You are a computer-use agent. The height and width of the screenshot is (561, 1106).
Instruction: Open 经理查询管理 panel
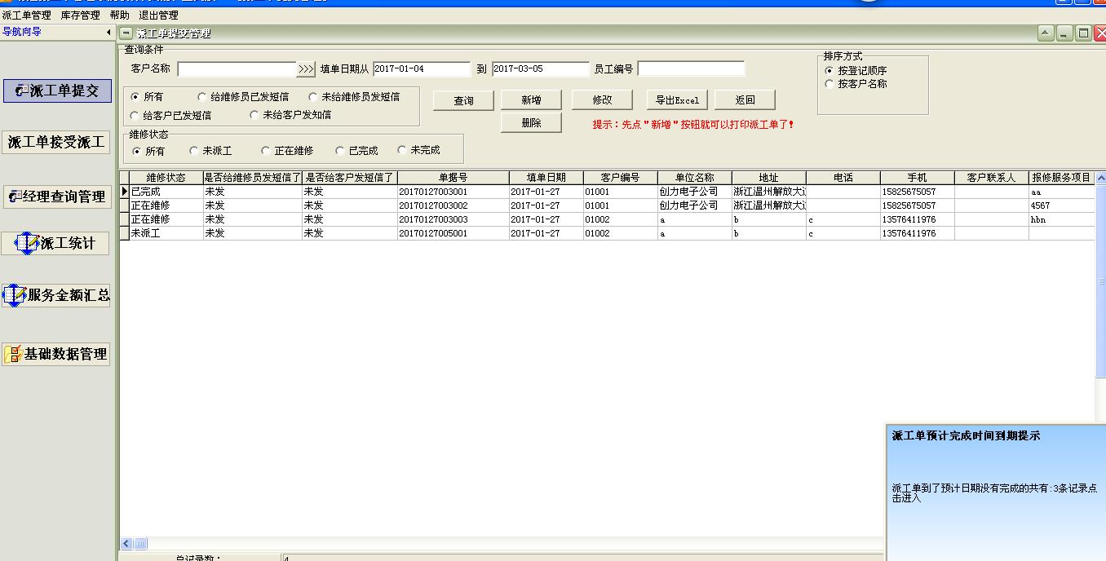[55, 196]
